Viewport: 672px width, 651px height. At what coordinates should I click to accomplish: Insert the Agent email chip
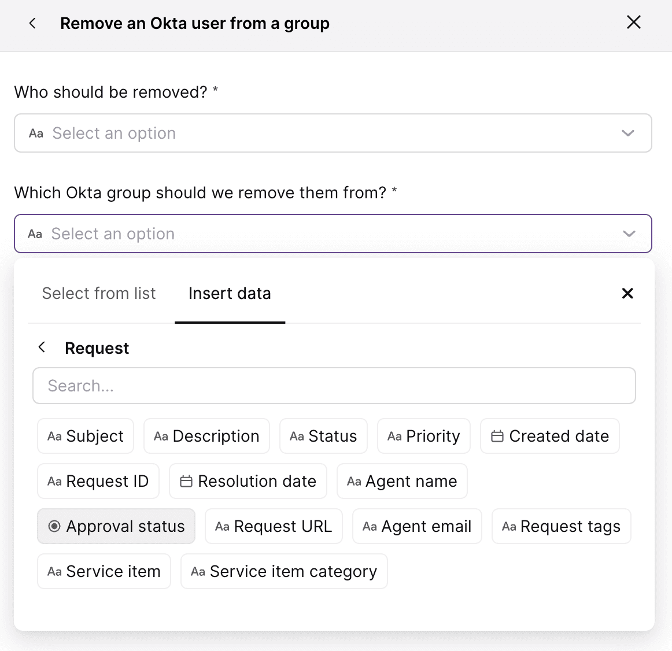(417, 526)
